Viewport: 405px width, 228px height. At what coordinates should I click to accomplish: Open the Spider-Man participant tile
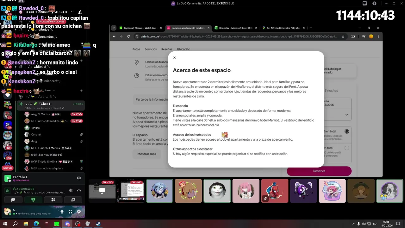click(275, 191)
